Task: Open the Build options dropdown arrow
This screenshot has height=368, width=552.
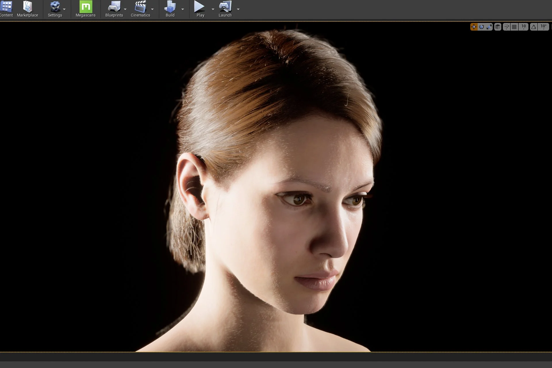Action: (x=183, y=9)
